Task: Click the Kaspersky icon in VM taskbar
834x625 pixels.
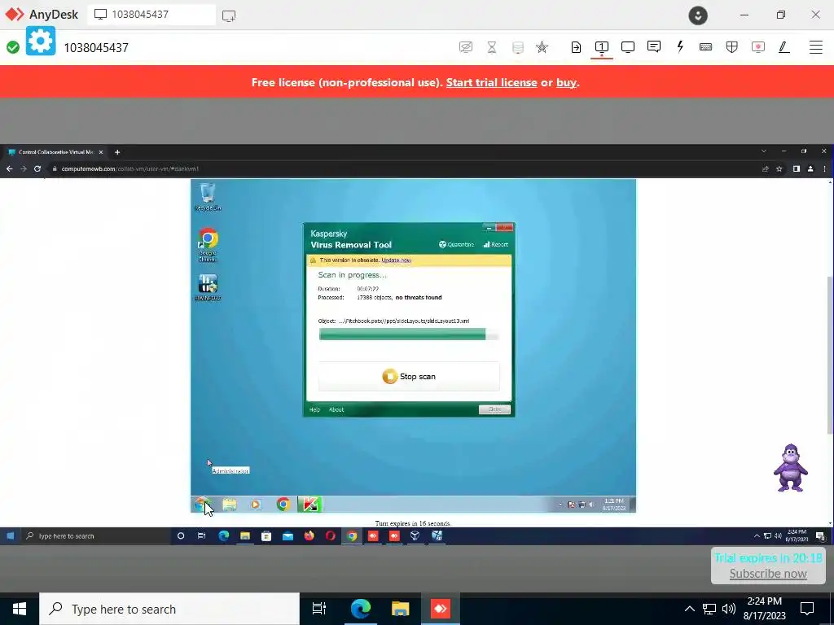Action: tap(309, 505)
